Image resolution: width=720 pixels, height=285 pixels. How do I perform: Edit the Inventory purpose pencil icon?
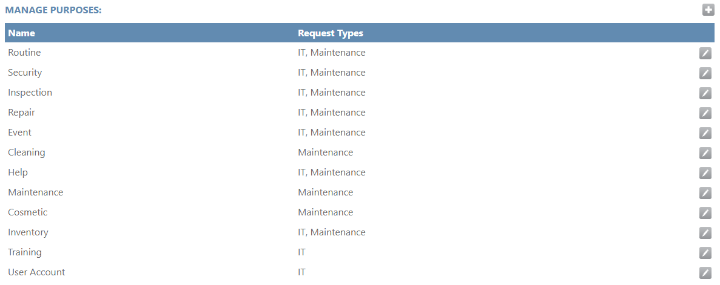pyautogui.click(x=705, y=233)
